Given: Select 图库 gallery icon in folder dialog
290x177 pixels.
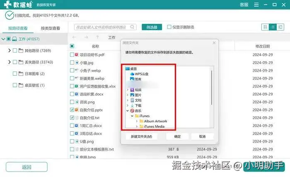Looking at the screenshot, I should coord(132,79).
